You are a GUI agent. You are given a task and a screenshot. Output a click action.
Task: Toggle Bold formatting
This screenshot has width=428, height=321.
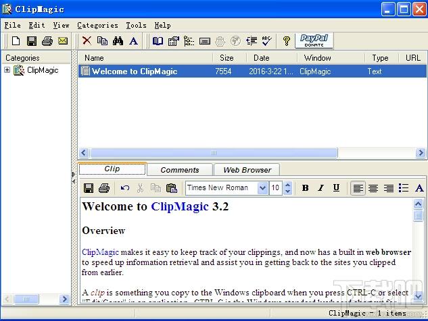click(x=305, y=188)
